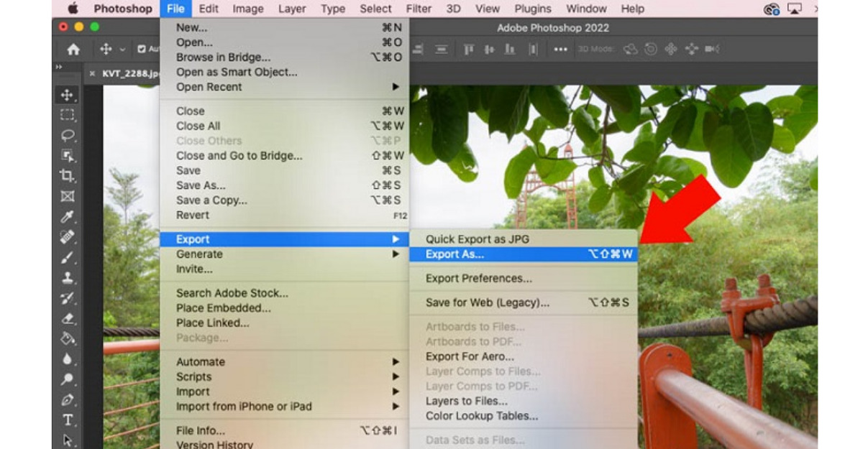The image size is (863, 449).
Task: Select the Crop tool
Action: pyautogui.click(x=68, y=176)
